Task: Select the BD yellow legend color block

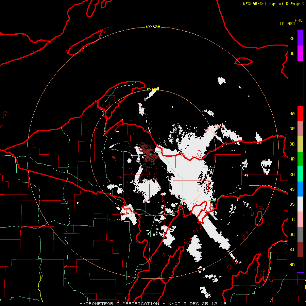Action: pos(300,144)
